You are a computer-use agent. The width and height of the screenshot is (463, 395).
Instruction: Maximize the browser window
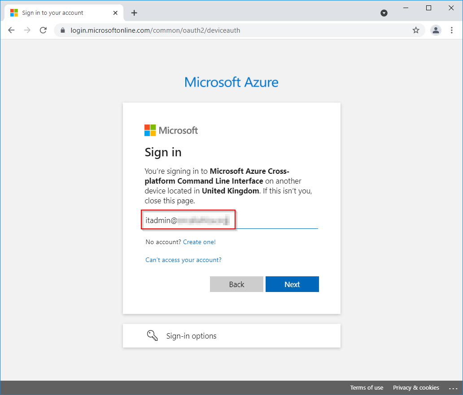tap(429, 8)
